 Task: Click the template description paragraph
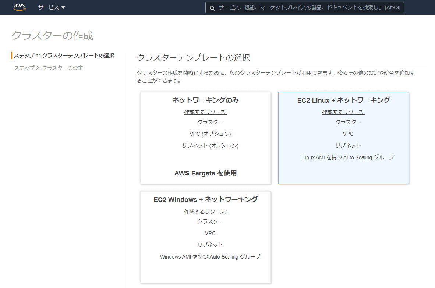click(x=276, y=77)
